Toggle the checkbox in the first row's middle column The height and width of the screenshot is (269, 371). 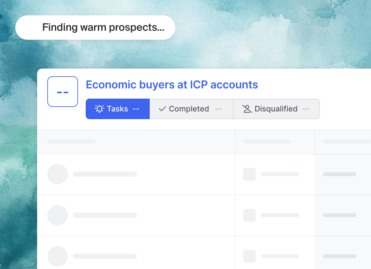tap(249, 174)
